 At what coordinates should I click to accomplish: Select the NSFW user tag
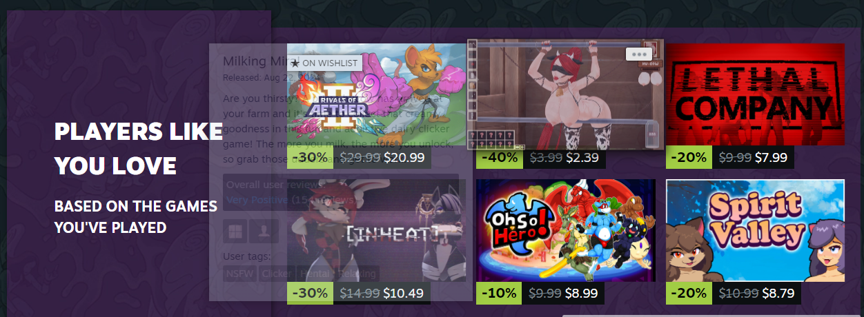pos(239,274)
